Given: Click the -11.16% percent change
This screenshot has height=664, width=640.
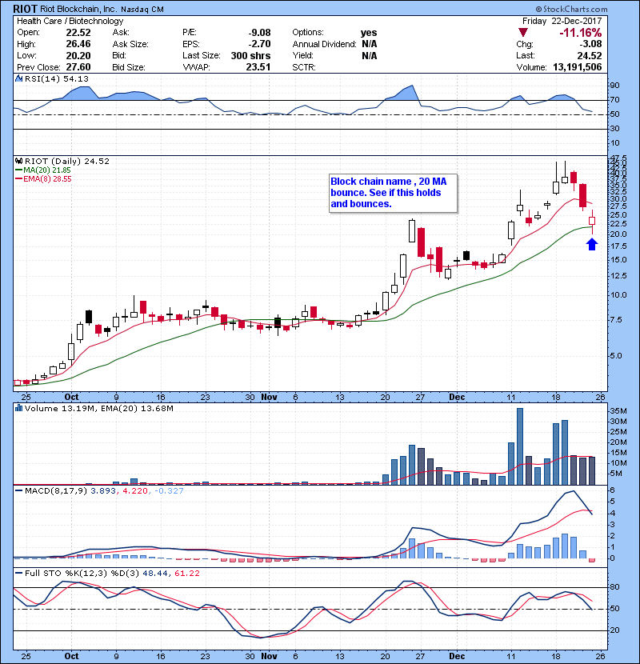Looking at the screenshot, I should click(581, 33).
